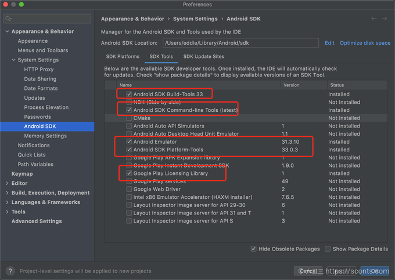The height and width of the screenshot is (280, 395).
Task: Click Appearance & Behavior breadcrumb
Action: coord(132,19)
